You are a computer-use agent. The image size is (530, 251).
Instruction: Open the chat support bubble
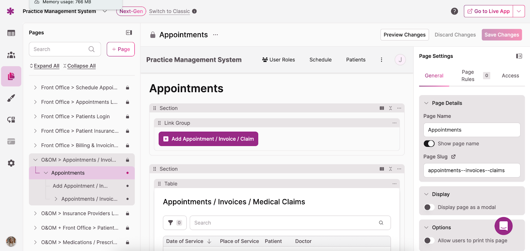(503, 226)
